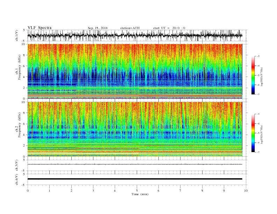Click the time axis tick label "6"
This screenshot has width=277, height=214.
158,191
